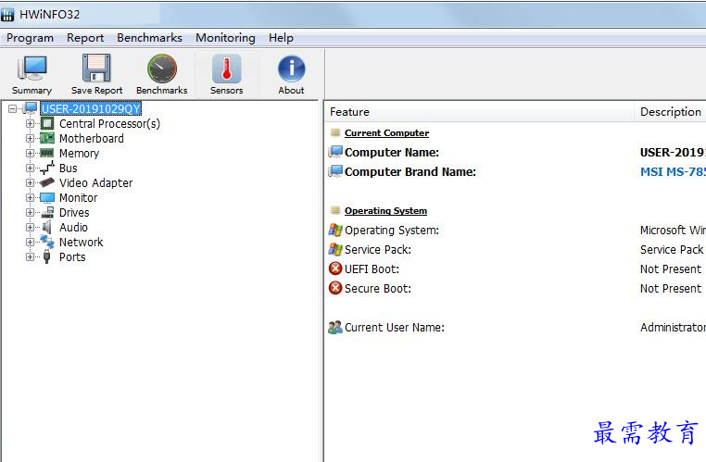
Task: Click the red X icon by Secure Boot
Action: pos(335,288)
